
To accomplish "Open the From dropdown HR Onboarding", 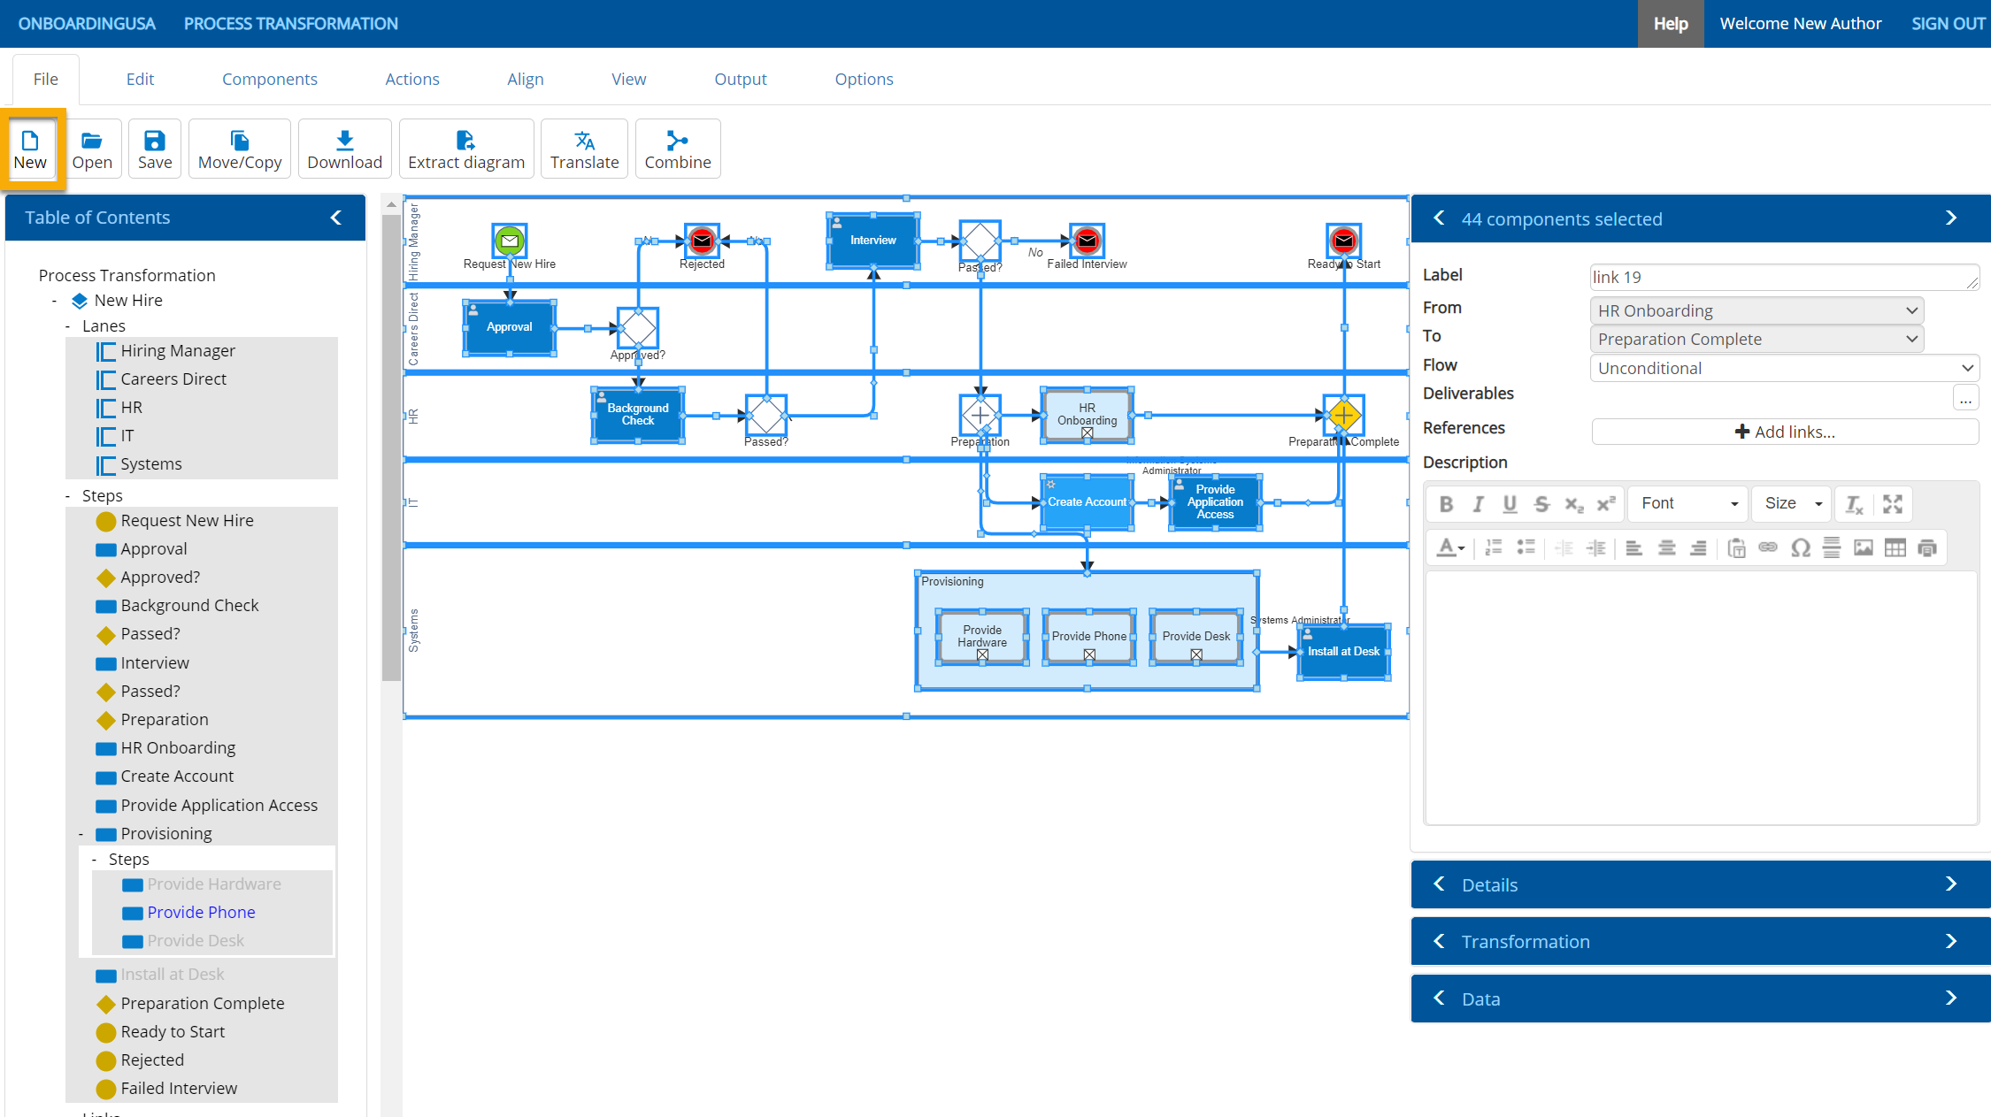I will [x=1757, y=310].
